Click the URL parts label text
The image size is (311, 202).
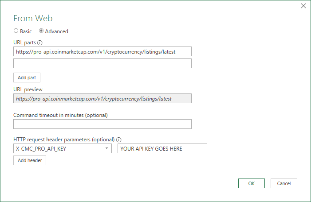[x=24, y=43]
